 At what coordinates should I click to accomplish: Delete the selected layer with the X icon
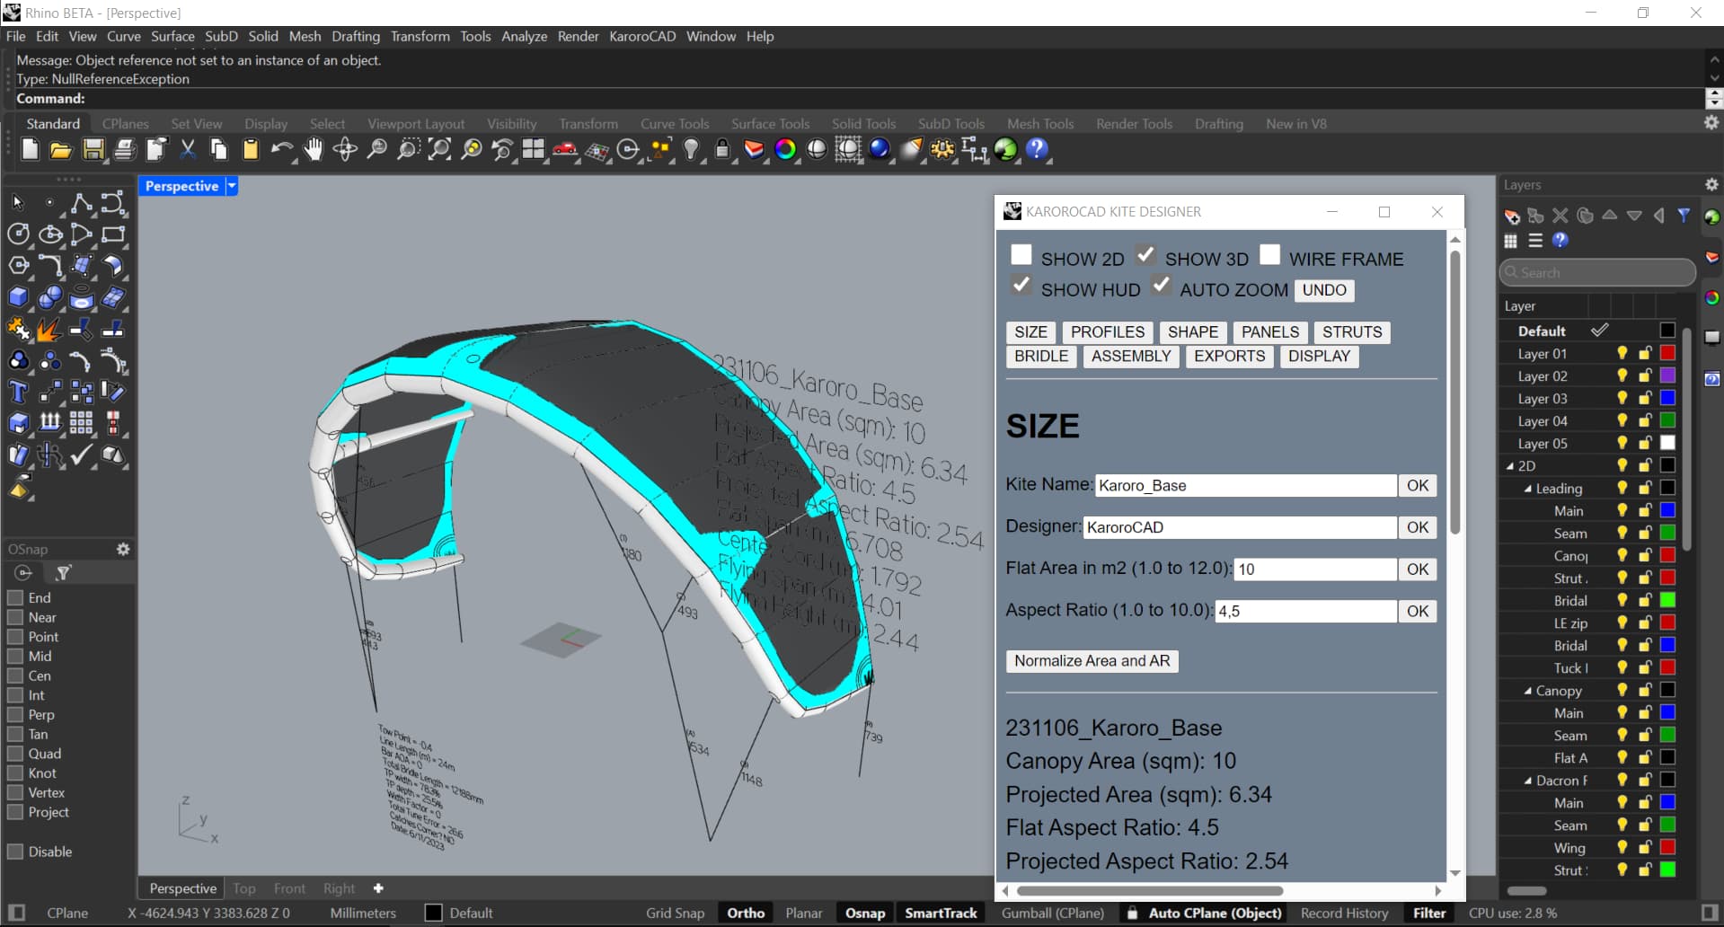[x=1560, y=216]
